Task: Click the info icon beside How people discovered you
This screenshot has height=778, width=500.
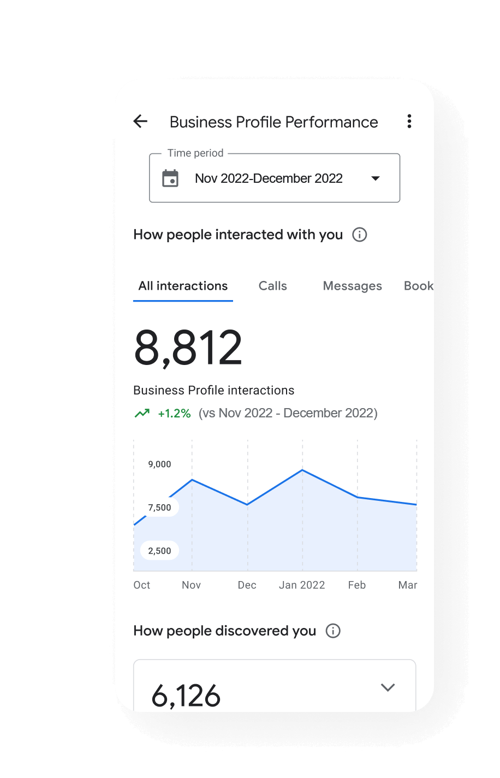Action: point(332,631)
